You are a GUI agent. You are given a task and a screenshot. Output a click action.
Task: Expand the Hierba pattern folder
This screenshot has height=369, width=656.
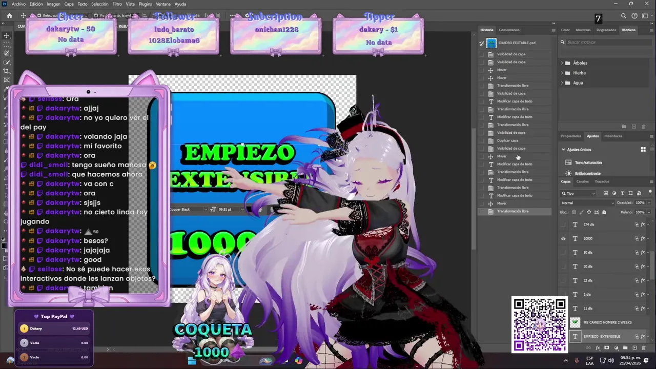562,73
